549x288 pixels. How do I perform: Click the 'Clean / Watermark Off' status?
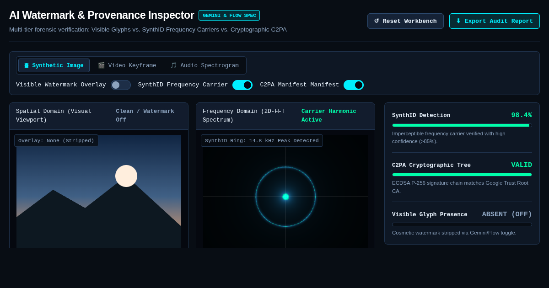(x=145, y=116)
